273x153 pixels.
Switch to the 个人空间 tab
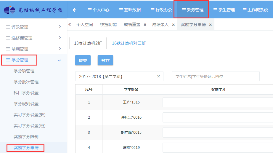85,25
